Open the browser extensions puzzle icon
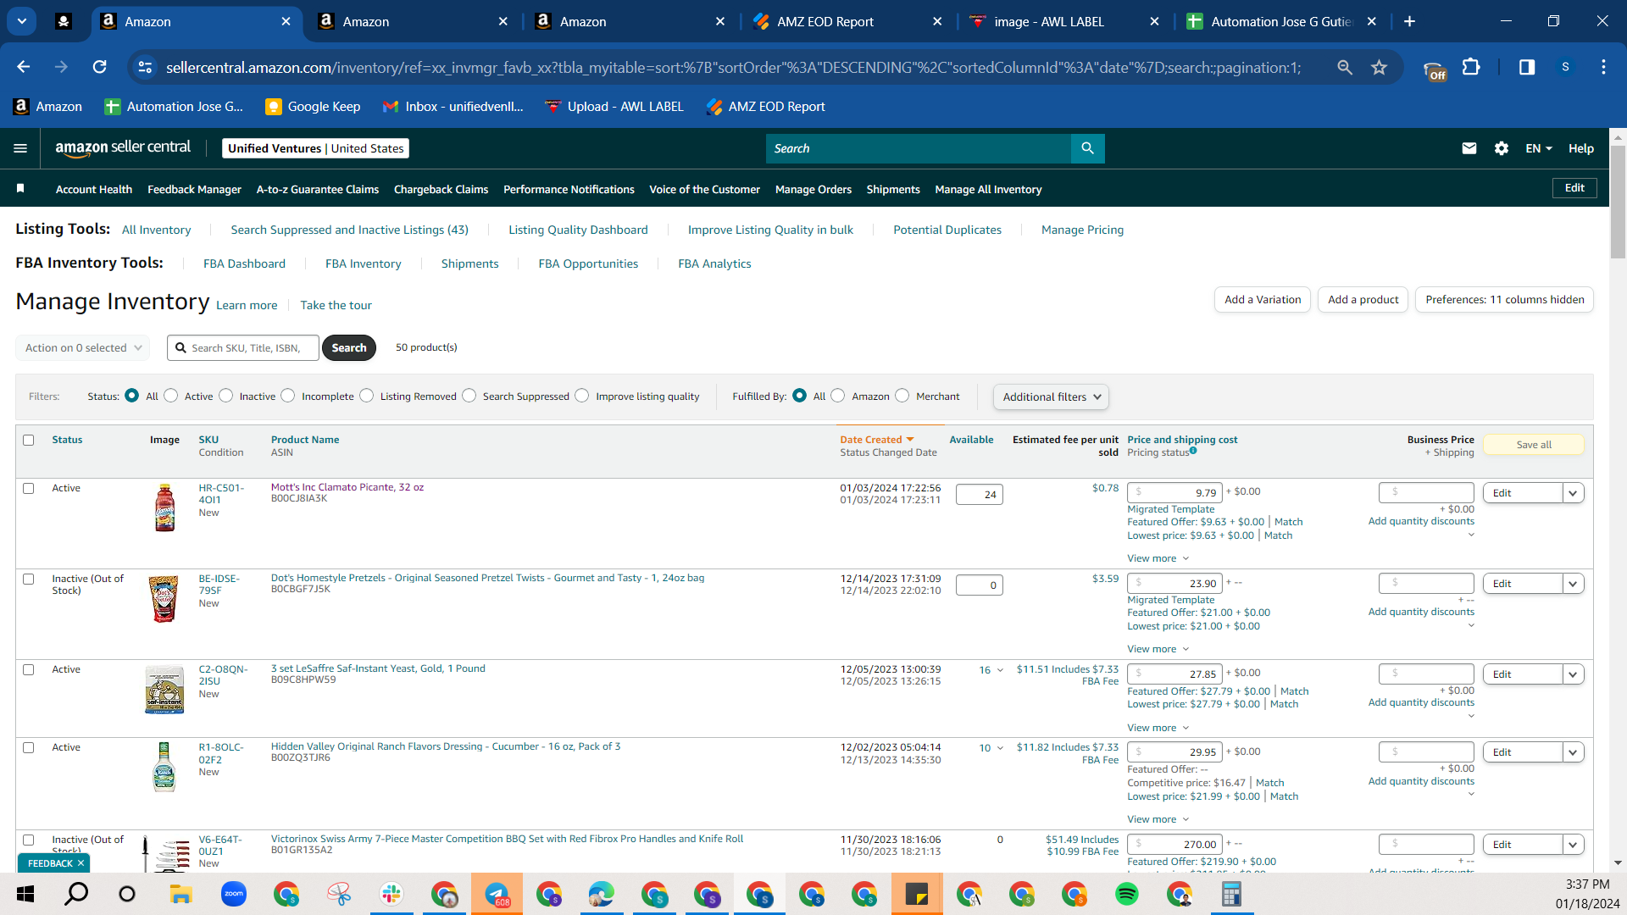1627x915 pixels. pyautogui.click(x=1472, y=67)
